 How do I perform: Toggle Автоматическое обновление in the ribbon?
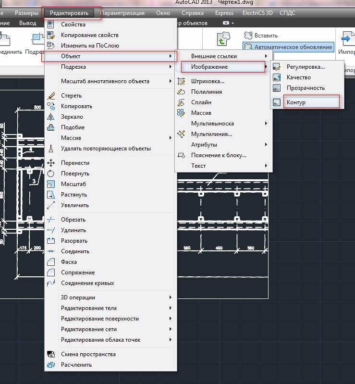[288, 47]
